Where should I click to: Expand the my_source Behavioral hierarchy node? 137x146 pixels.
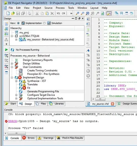[x=16, y=40]
